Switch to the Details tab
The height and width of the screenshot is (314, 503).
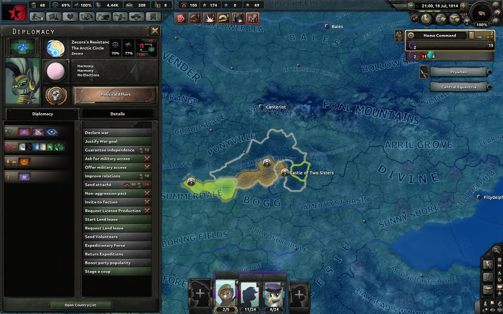coord(118,114)
